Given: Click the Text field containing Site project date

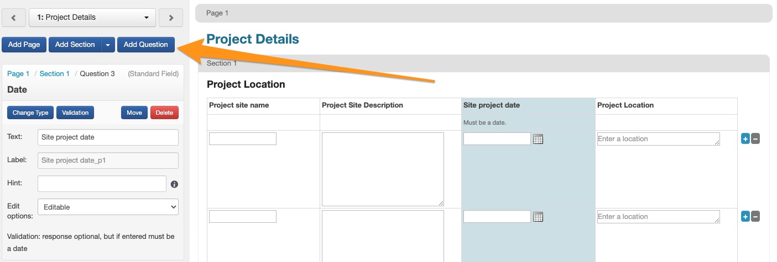Looking at the screenshot, I should (x=108, y=137).
